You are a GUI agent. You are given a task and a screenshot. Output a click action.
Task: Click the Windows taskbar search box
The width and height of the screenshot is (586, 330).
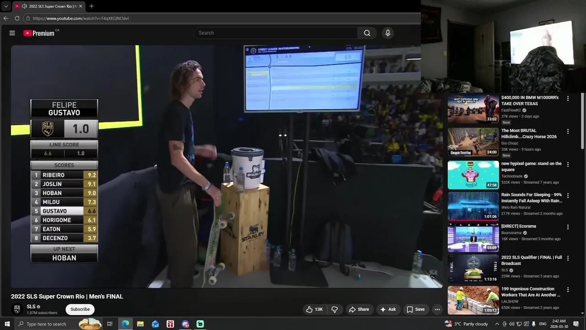tap(58, 324)
